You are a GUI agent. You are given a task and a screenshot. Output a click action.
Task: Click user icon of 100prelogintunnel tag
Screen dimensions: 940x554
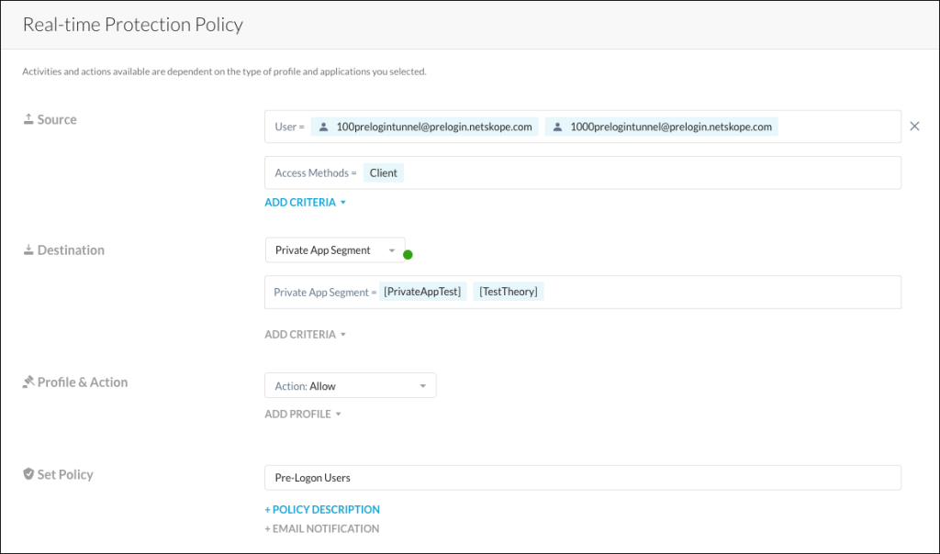point(323,127)
